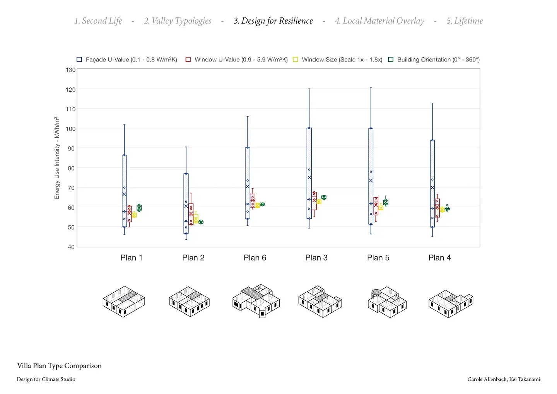Click the Villa Plan Type Comparison title
This screenshot has width=557, height=394.
(x=59, y=366)
